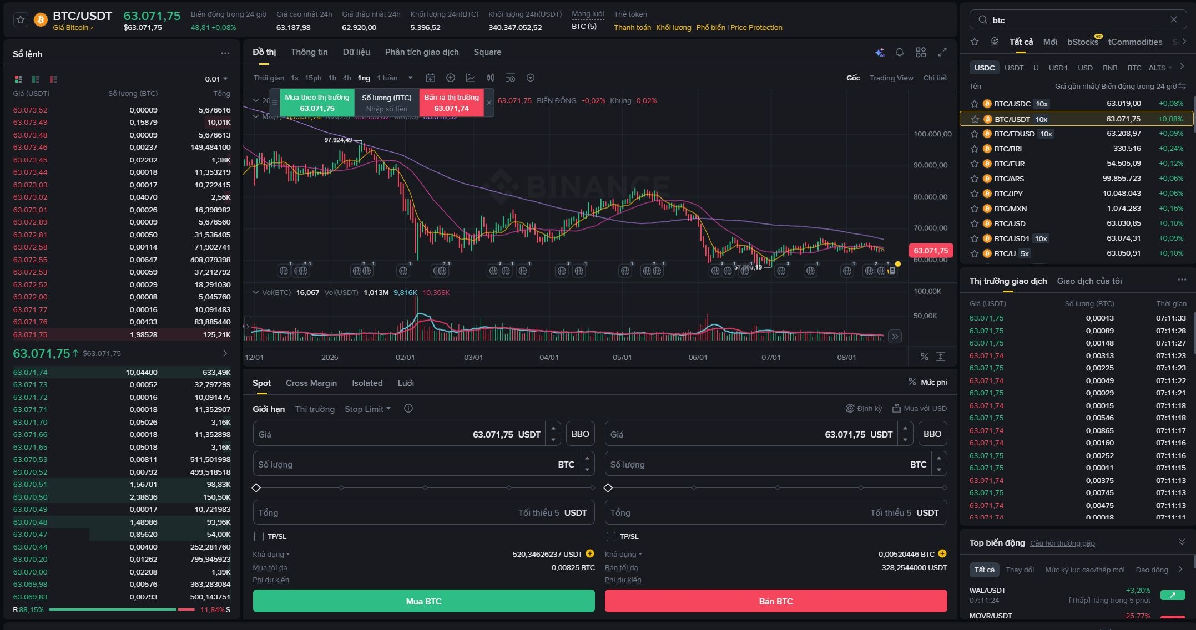This screenshot has width=1196, height=630.
Task: Open the AI assistant sparkle icon
Action: click(x=880, y=52)
